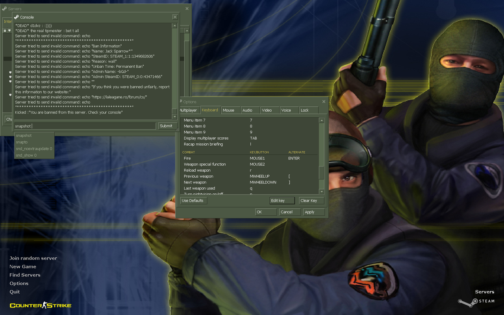Image resolution: width=504 pixels, height=315 pixels.
Task: Pick 'snd_show 0' suggestion
Action: [x=34, y=156]
